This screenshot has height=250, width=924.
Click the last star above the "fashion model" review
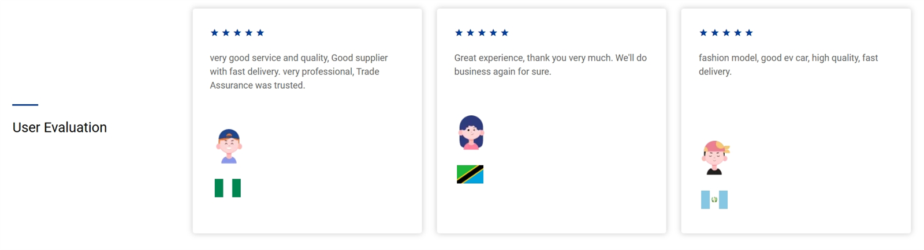coord(749,33)
